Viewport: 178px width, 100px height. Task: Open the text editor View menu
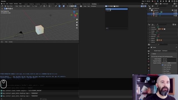click(x=85, y=6)
